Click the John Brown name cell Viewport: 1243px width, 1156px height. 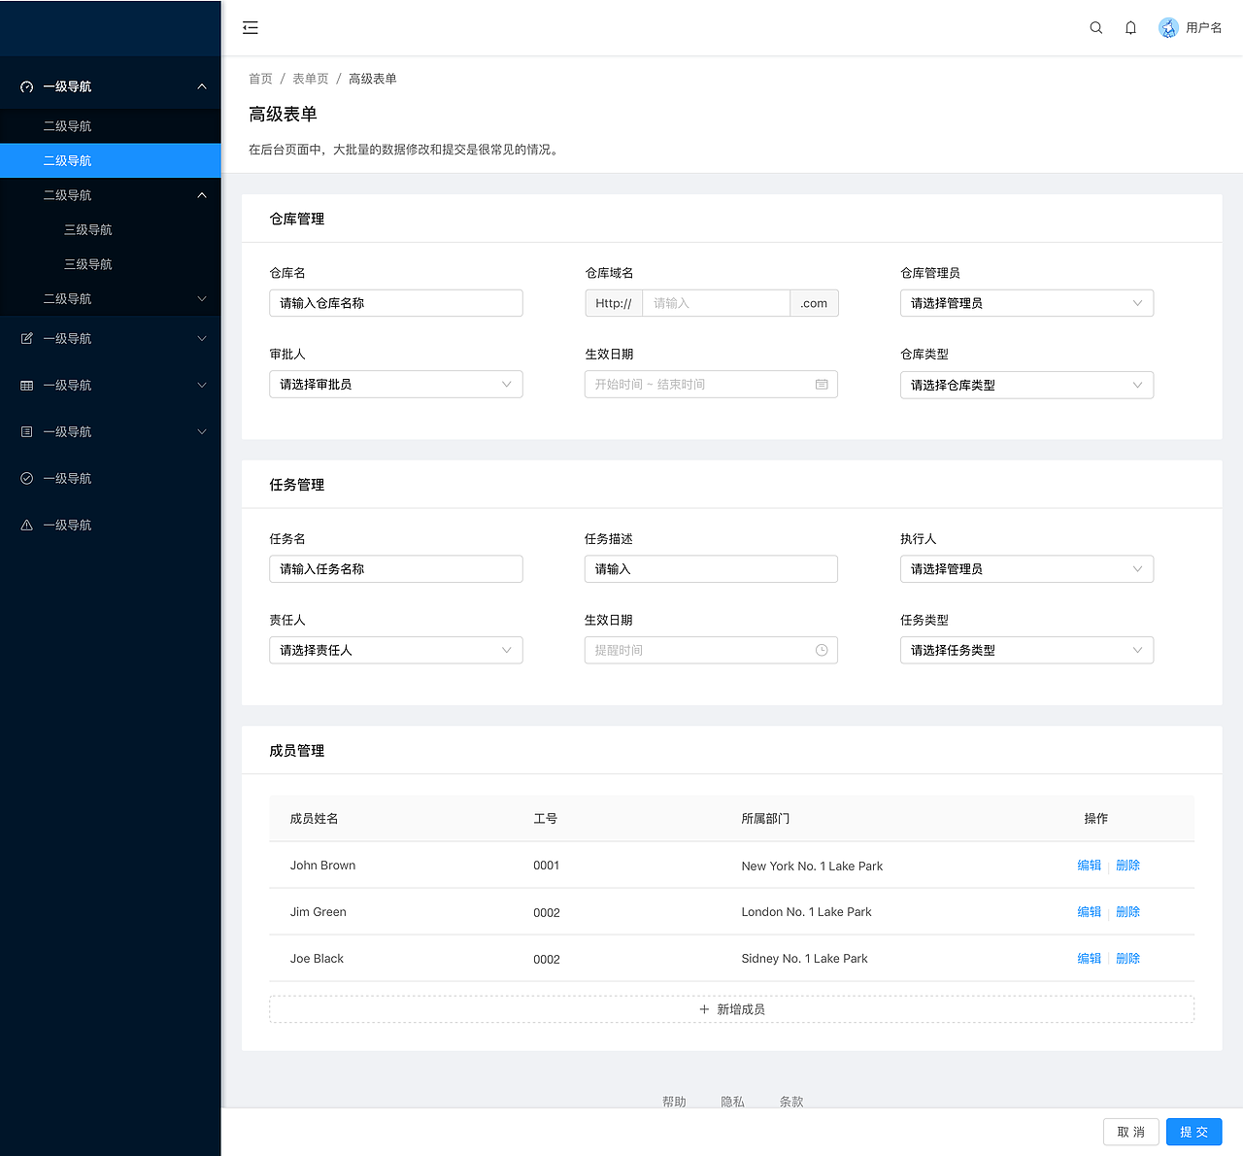click(322, 866)
